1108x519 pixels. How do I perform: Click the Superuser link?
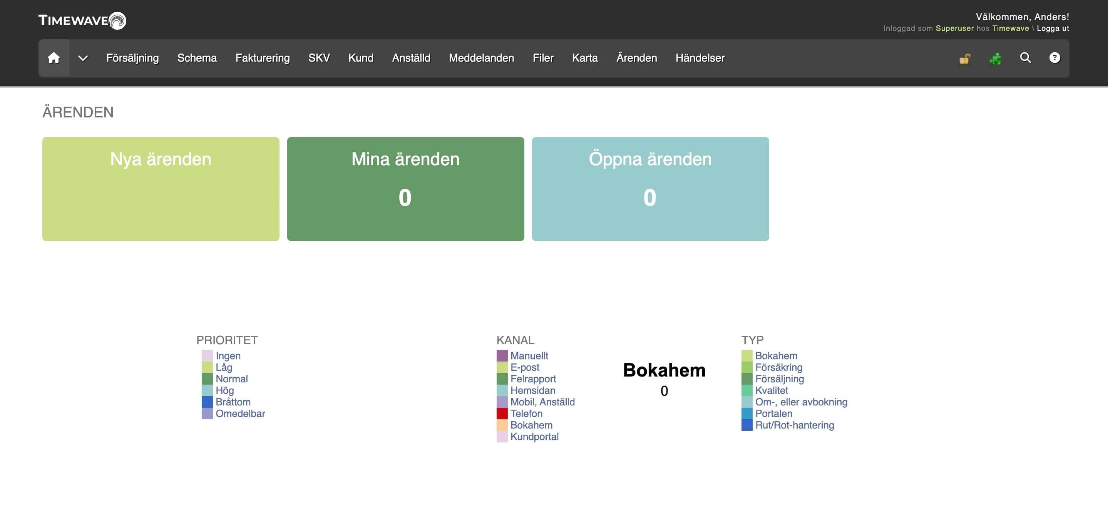pos(954,28)
